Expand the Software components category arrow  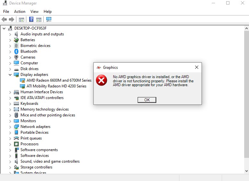(10, 150)
